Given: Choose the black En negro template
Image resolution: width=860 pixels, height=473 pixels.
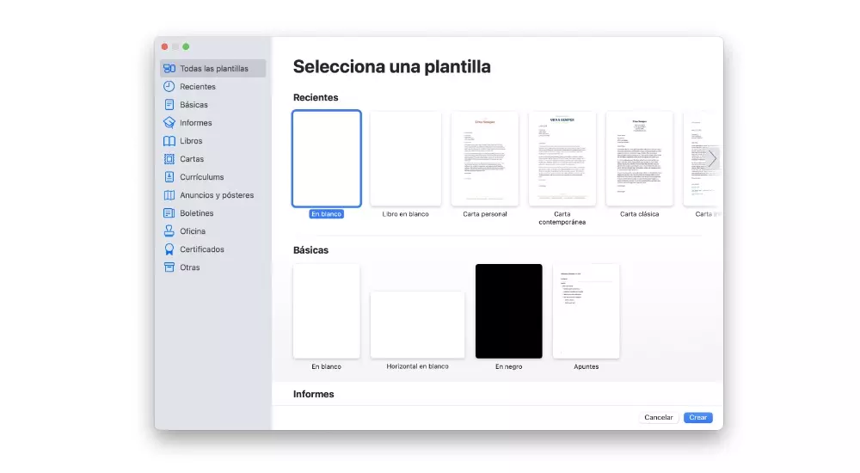Looking at the screenshot, I should pos(508,311).
